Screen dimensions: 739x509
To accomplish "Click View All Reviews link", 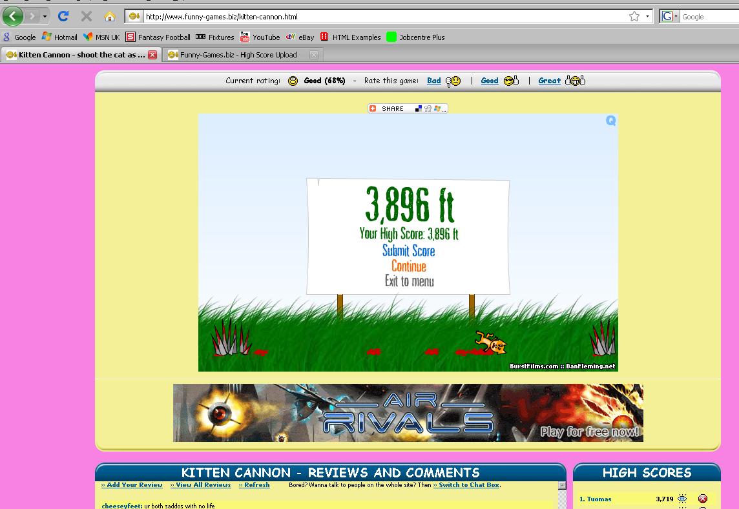I will coord(200,484).
